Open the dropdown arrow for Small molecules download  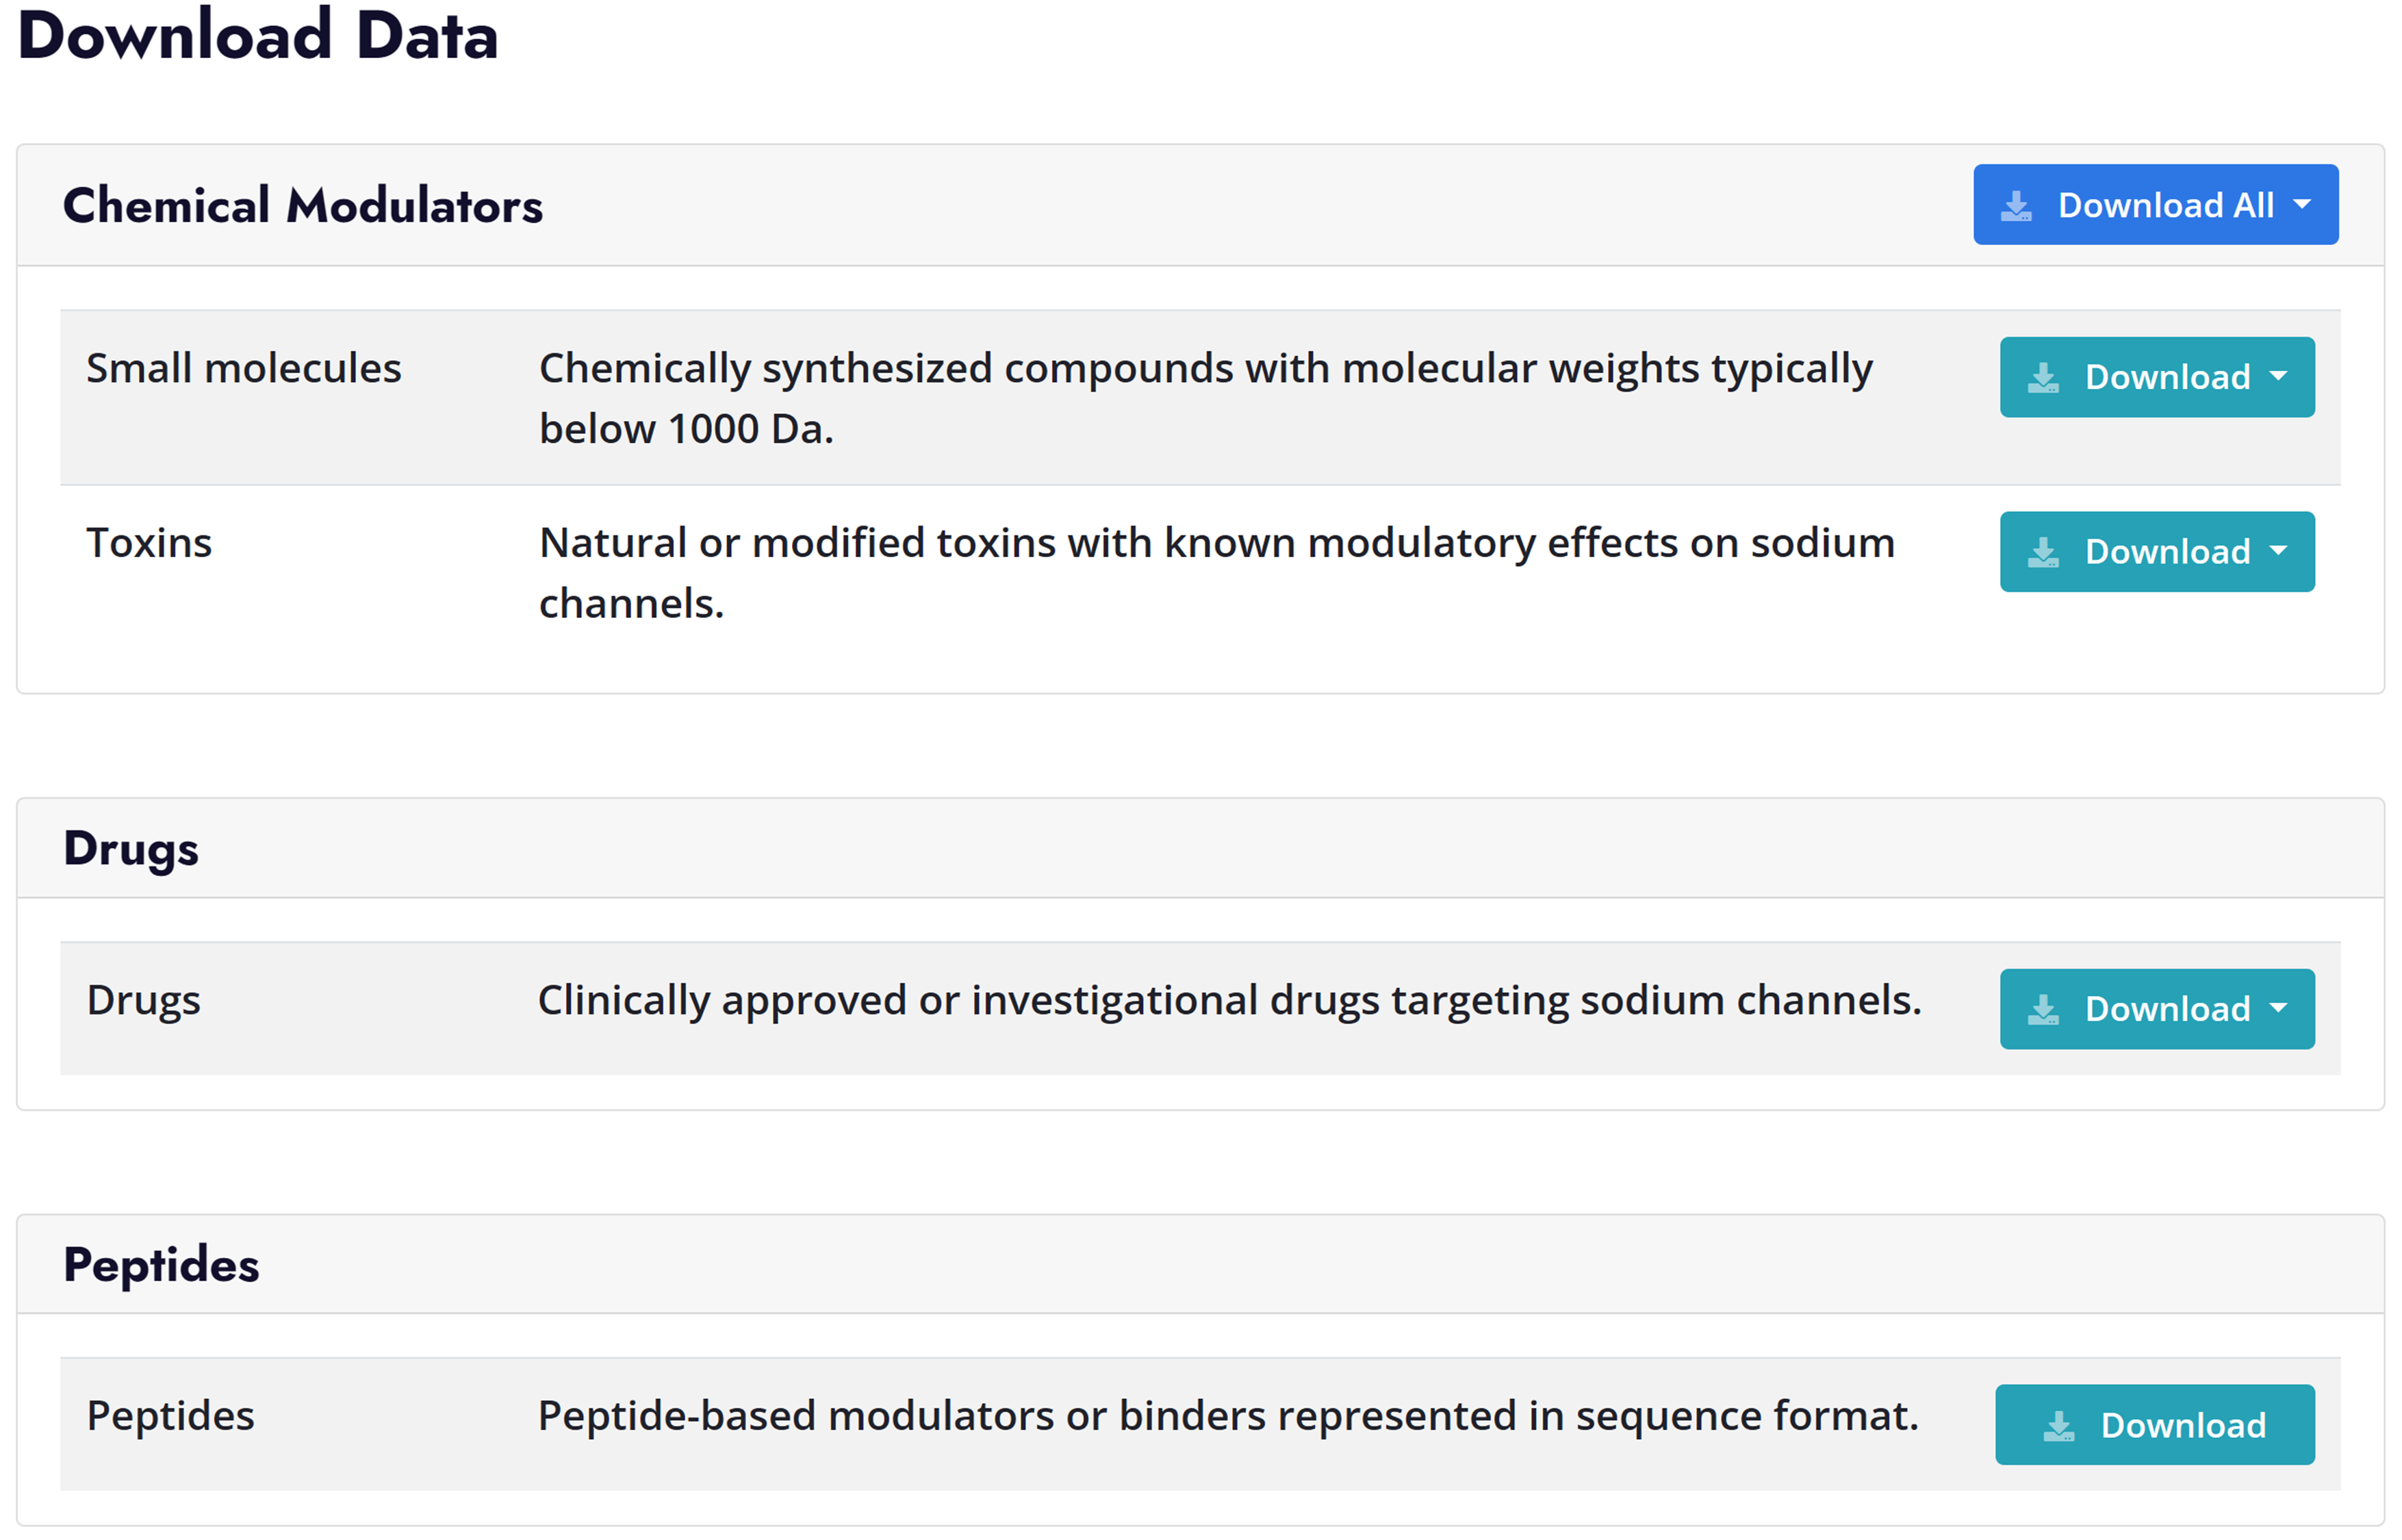coord(2279,377)
